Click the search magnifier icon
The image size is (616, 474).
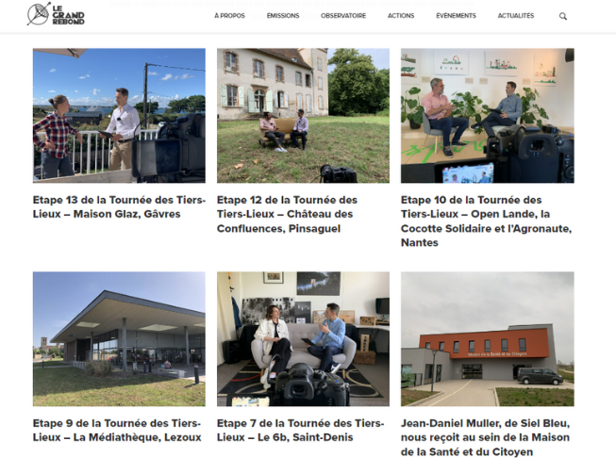tap(563, 16)
